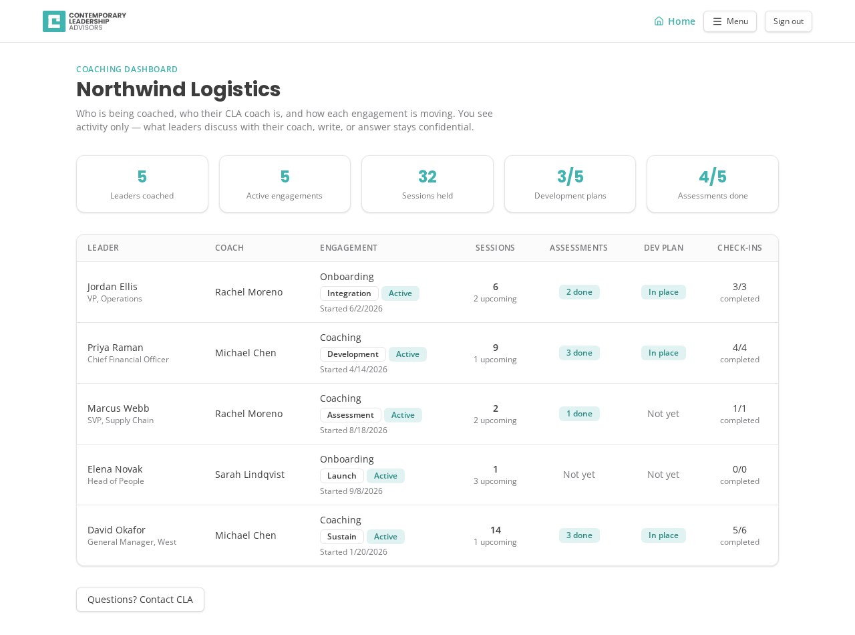Select the Assessments done 4/5 card

pyautogui.click(x=713, y=184)
